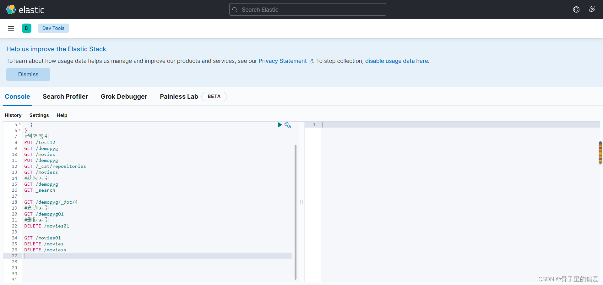This screenshot has height=285, width=603.
Task: Click the external link icon by Privacy Statement
Action: pos(311,61)
